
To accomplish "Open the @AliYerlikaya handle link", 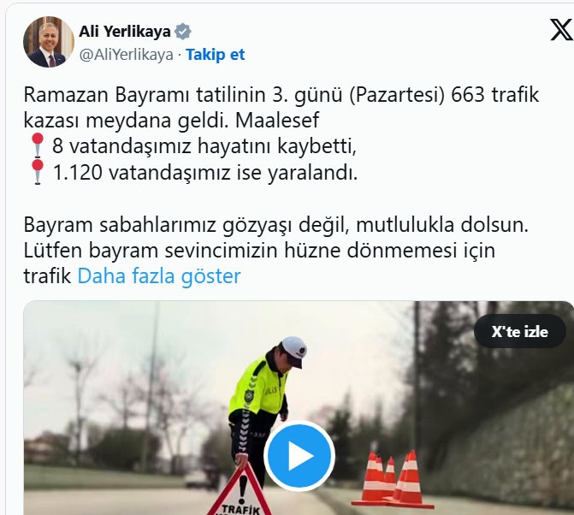I will [126, 55].
